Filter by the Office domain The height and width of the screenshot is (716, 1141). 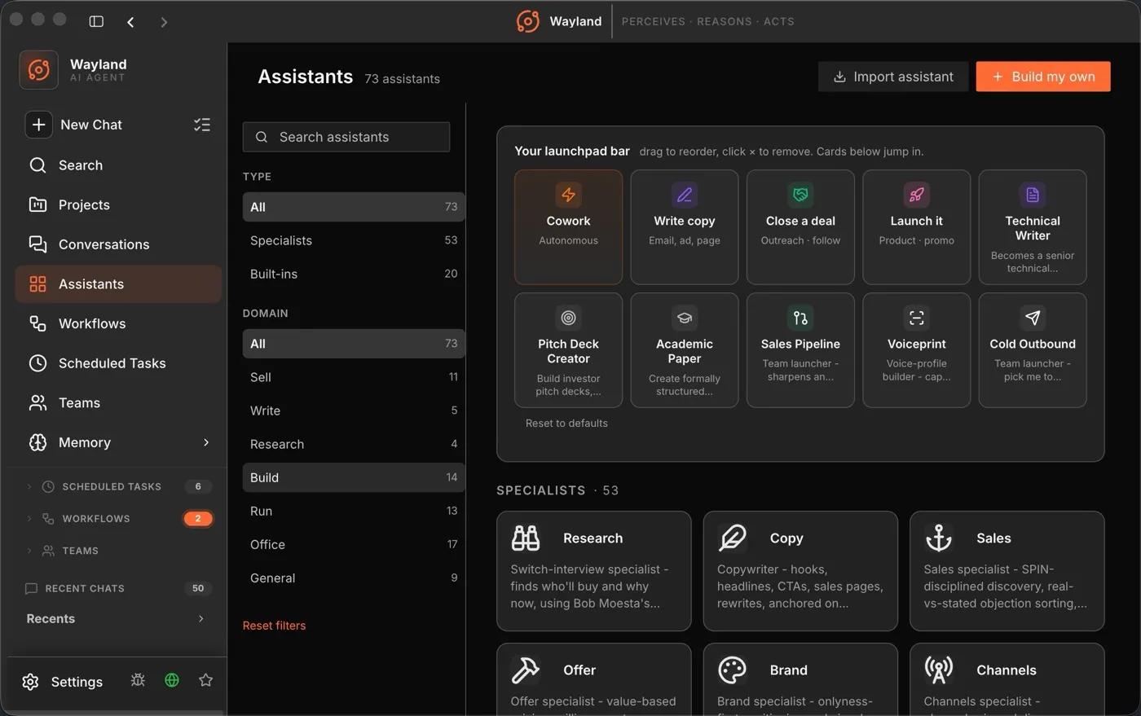click(354, 544)
